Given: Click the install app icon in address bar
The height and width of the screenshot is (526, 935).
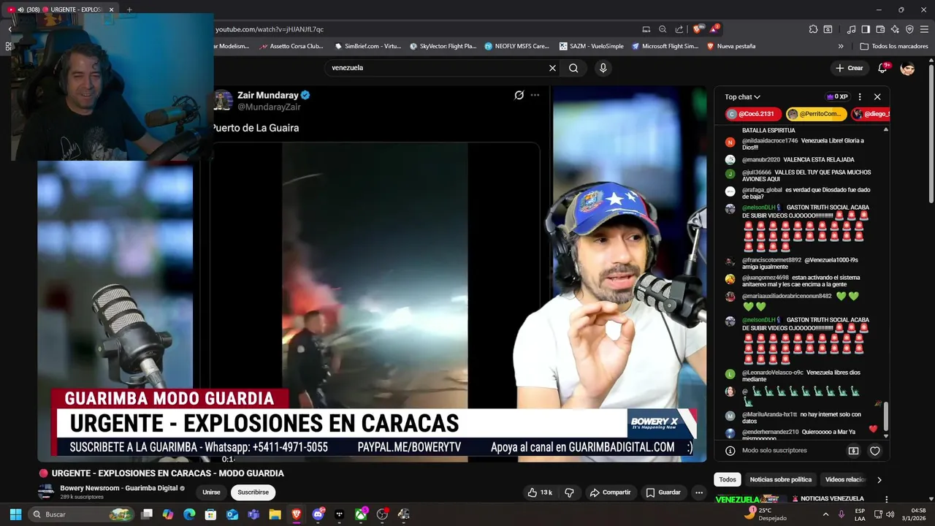Looking at the screenshot, I should [646, 29].
